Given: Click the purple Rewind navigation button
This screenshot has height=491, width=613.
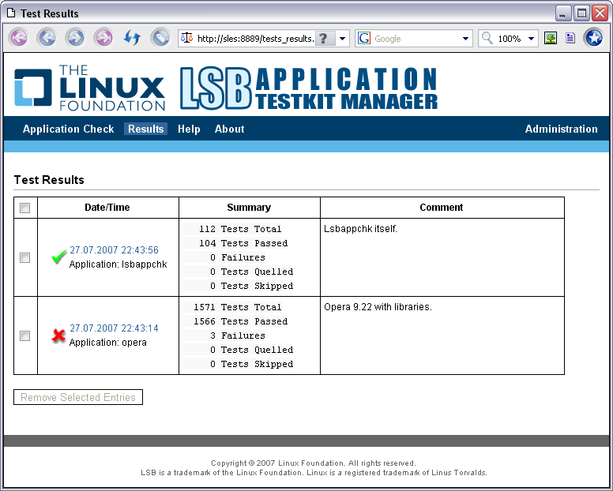Looking at the screenshot, I should [x=19, y=38].
